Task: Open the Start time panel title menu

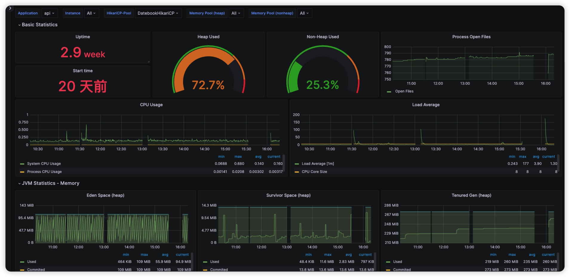Action: coord(83,71)
